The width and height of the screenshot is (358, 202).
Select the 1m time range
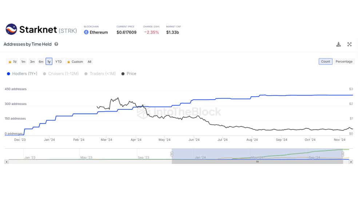tap(23, 62)
